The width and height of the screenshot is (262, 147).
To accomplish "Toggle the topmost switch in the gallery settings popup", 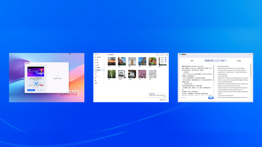I will point(166,58).
